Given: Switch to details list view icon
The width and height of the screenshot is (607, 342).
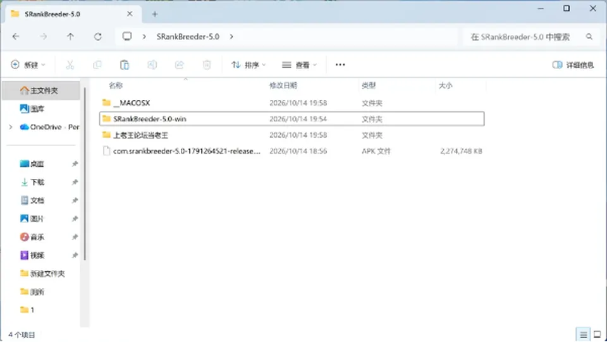Looking at the screenshot, I should pos(583,334).
